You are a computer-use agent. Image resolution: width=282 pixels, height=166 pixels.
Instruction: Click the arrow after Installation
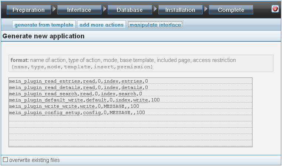pos(206,8)
